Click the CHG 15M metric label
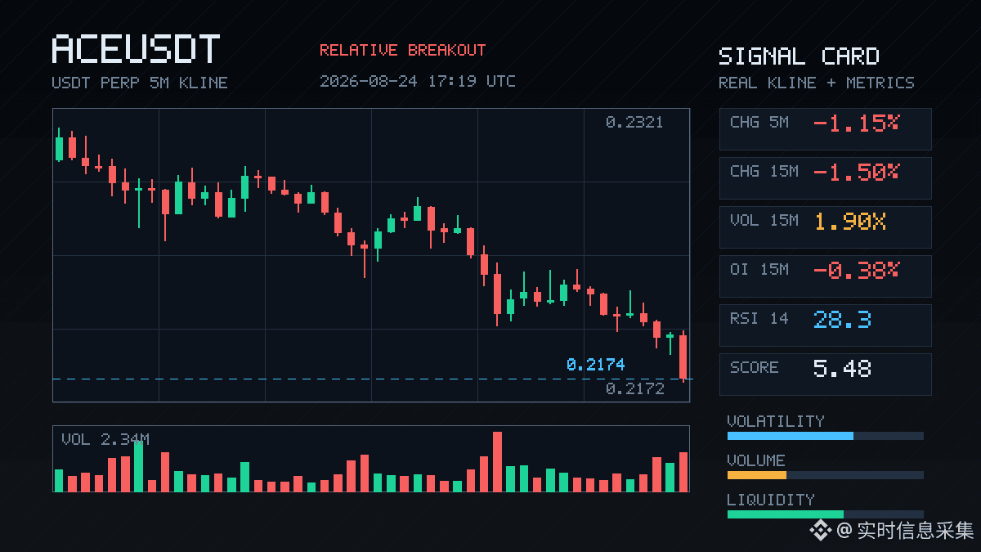This screenshot has height=552, width=981. click(764, 172)
